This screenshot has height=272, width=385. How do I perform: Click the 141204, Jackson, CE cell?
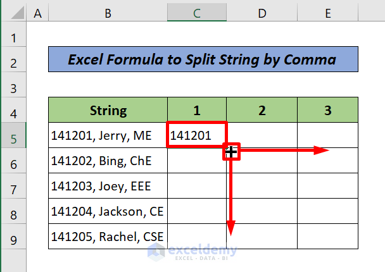click(108, 212)
